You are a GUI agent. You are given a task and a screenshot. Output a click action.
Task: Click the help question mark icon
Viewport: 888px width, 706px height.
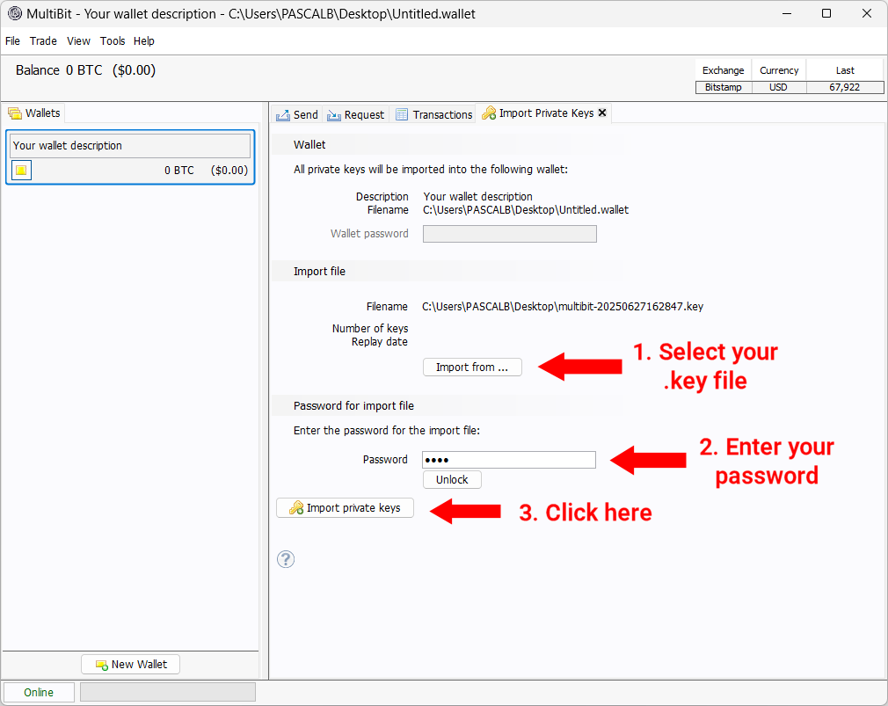pos(285,559)
